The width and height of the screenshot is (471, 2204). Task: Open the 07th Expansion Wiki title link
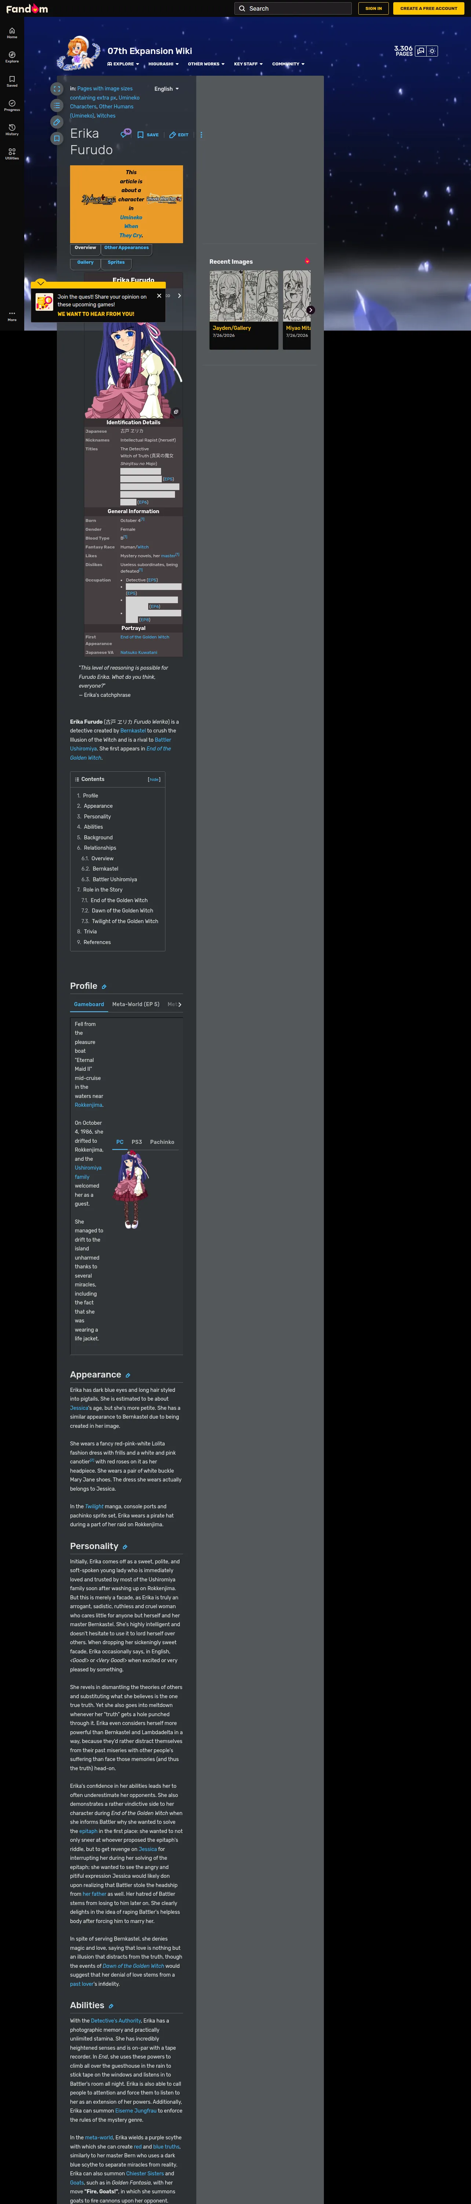click(150, 51)
